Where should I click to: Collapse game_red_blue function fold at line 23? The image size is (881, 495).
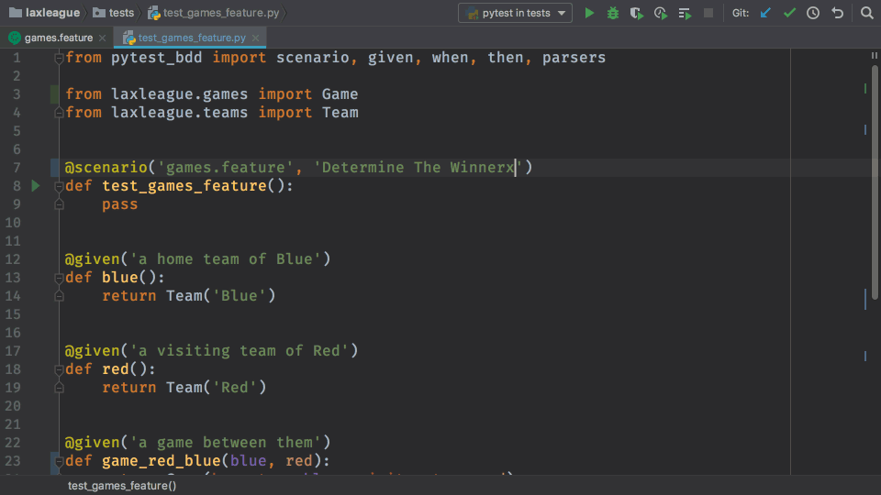(x=59, y=461)
